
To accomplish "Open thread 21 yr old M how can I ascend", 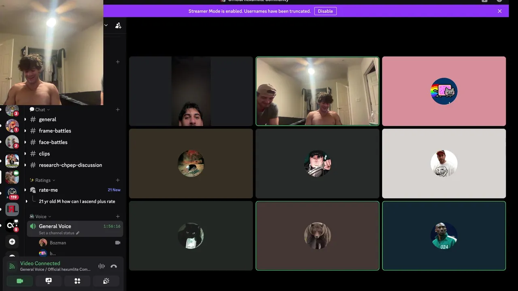I will (77, 201).
